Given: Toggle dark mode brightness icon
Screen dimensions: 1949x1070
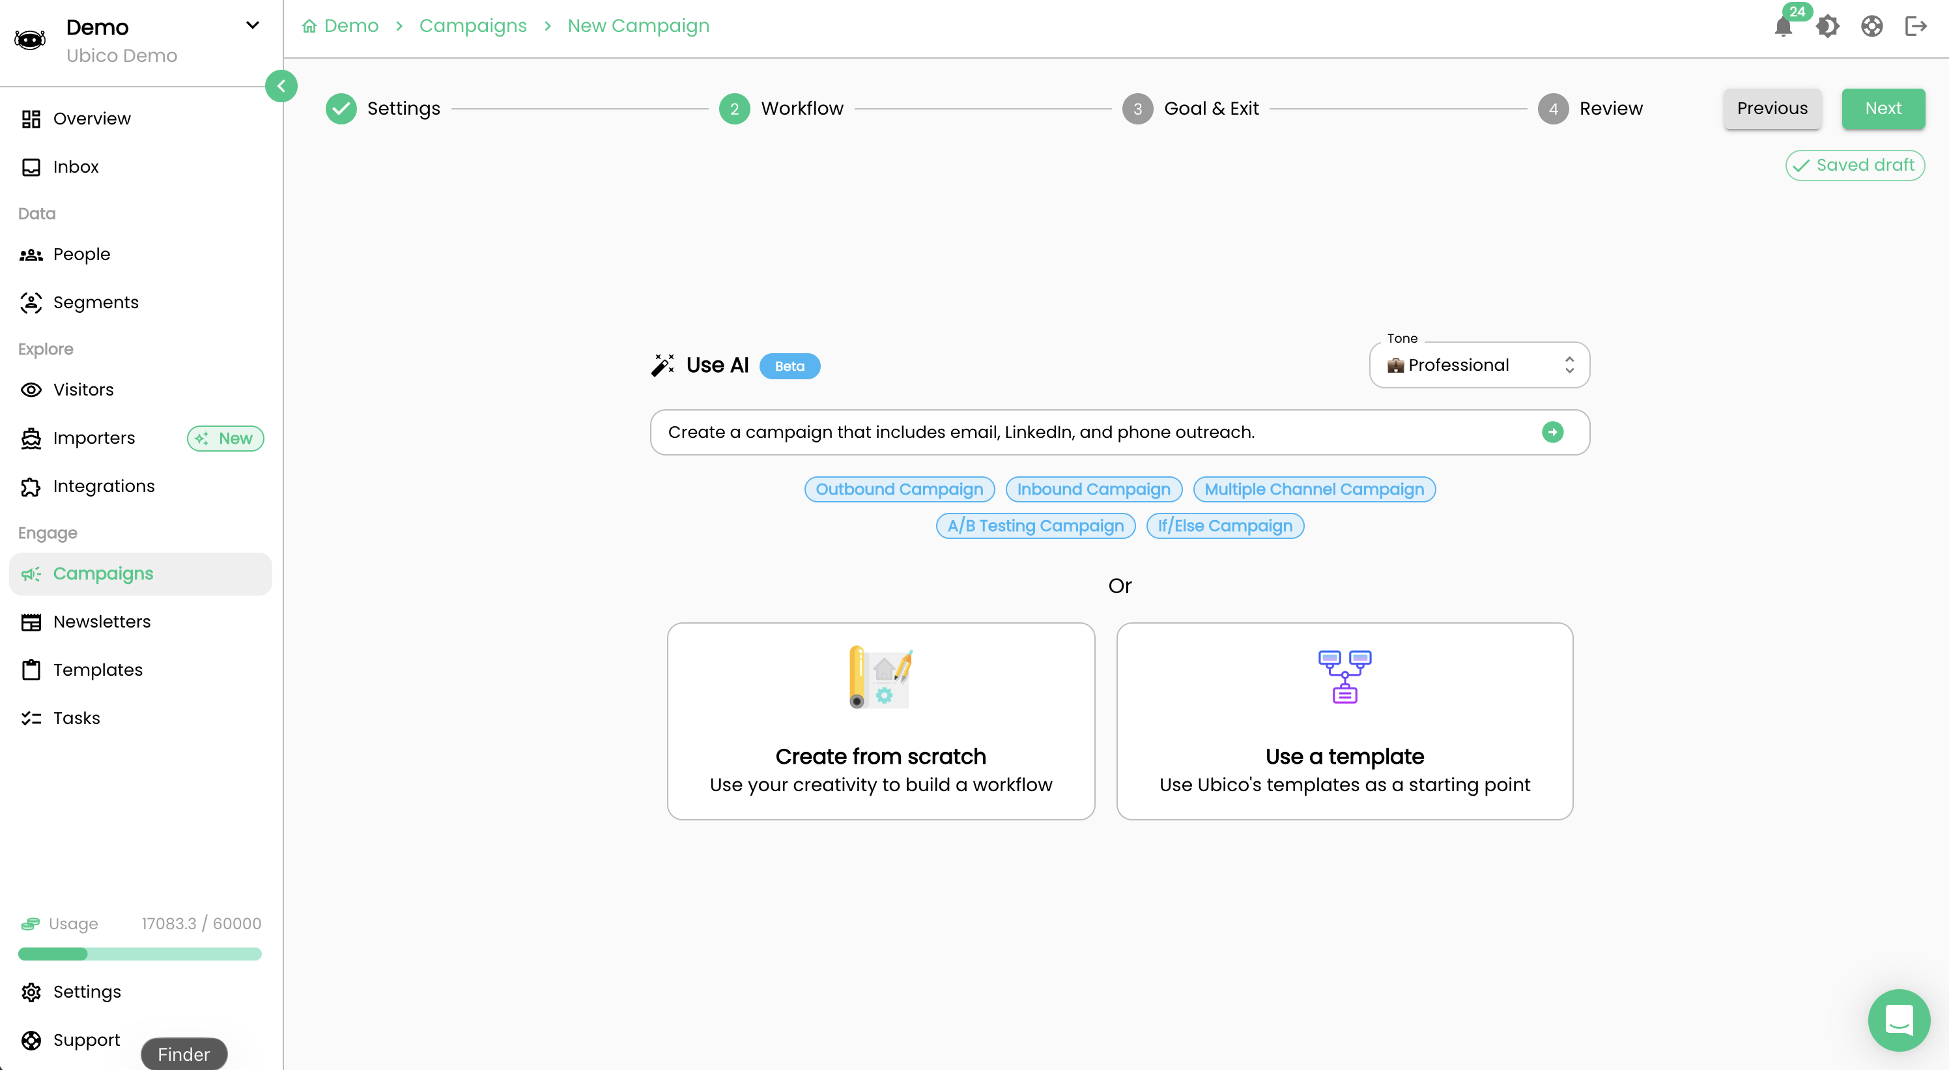Looking at the screenshot, I should coord(1827,27).
